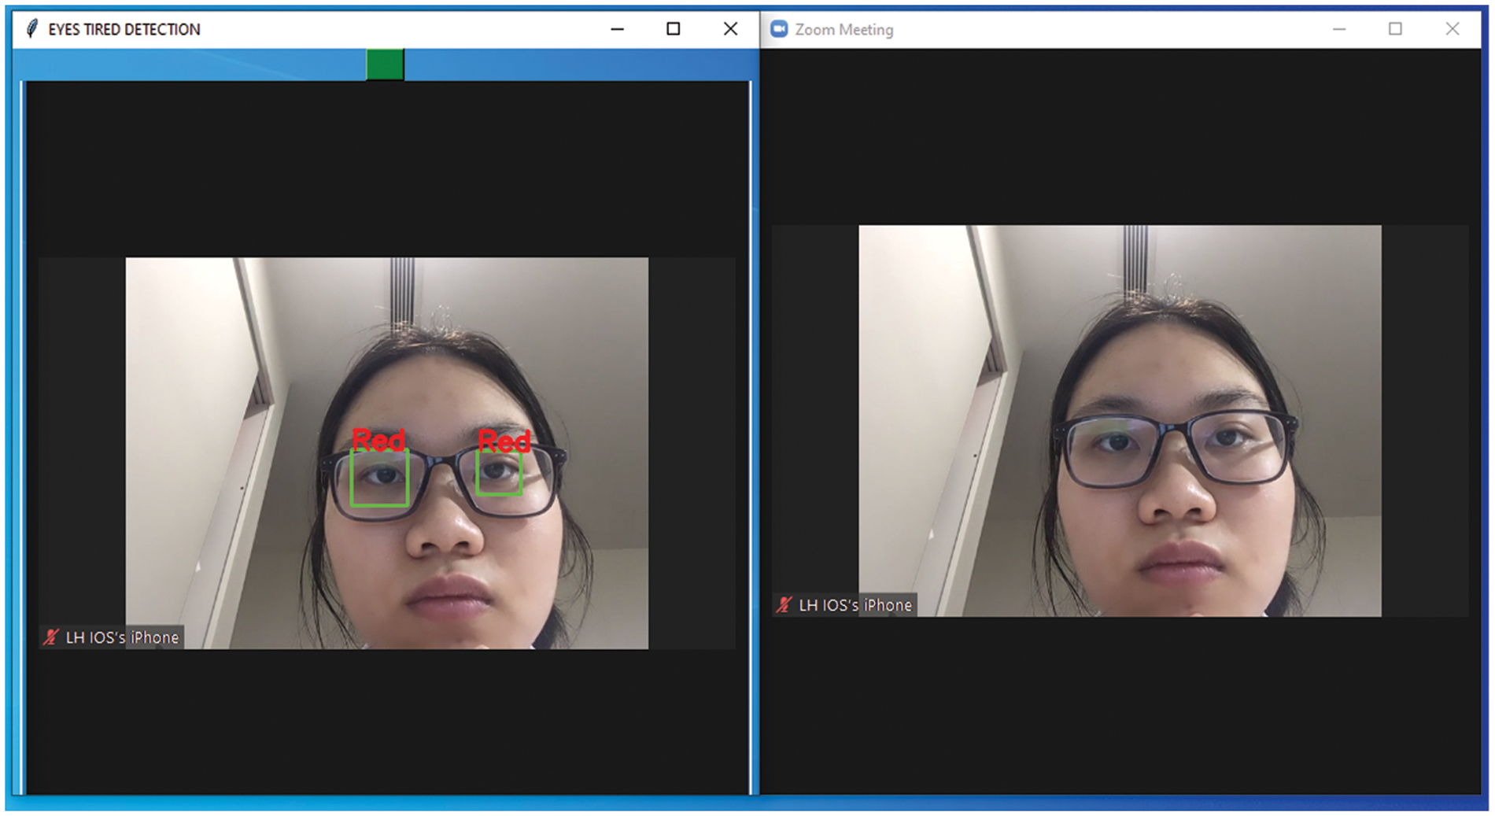Minimize the Zoom Meeting window

[x=1339, y=29]
